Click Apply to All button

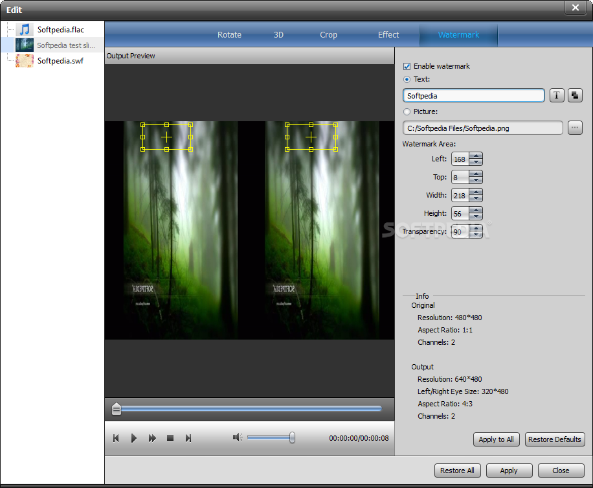tap(496, 439)
